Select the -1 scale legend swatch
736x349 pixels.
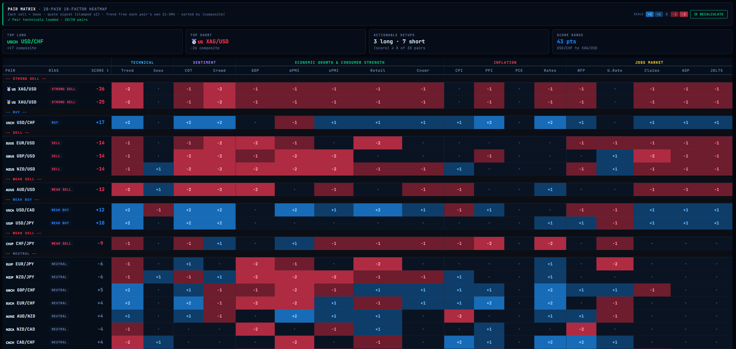tap(675, 14)
